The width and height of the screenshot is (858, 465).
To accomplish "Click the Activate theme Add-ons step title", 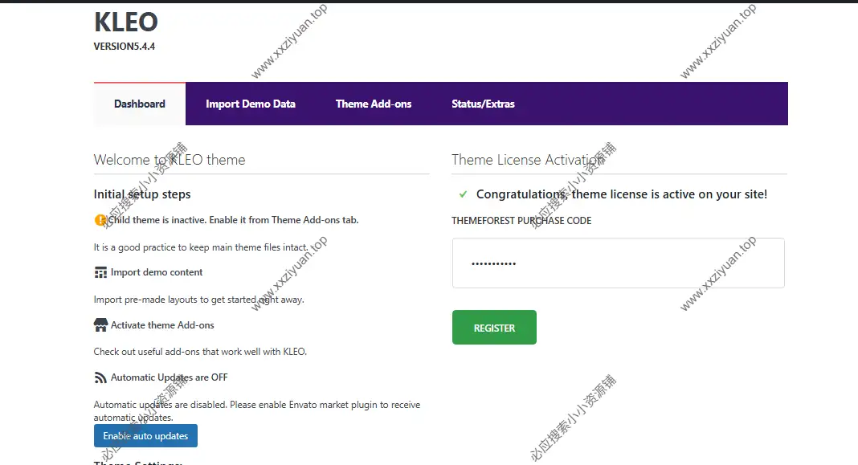I will pos(162,325).
